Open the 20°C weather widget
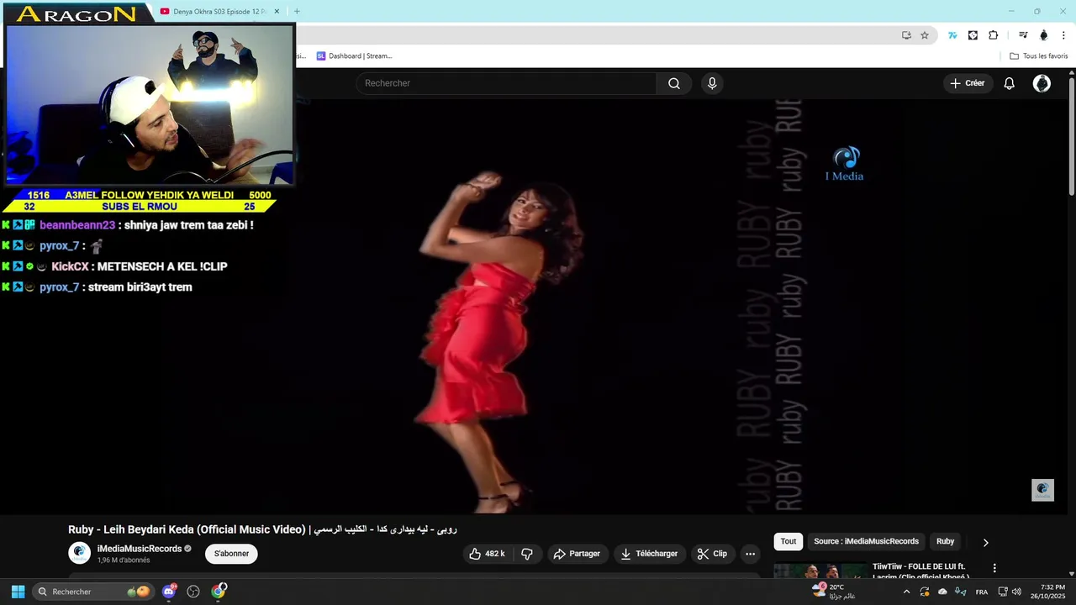 (834, 592)
